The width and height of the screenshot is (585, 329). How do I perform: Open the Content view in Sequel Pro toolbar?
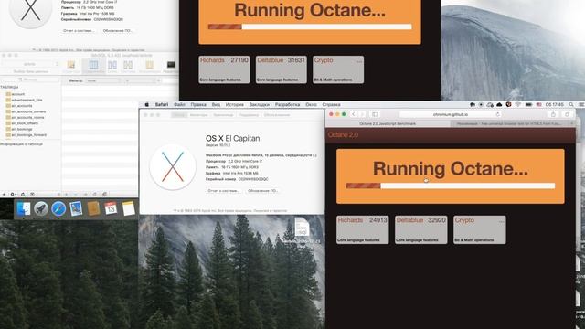pos(93,67)
